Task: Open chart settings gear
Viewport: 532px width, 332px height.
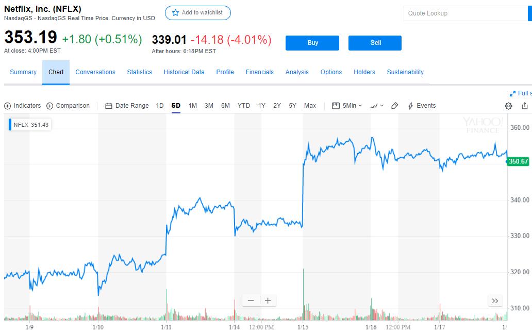Action: [x=509, y=106]
